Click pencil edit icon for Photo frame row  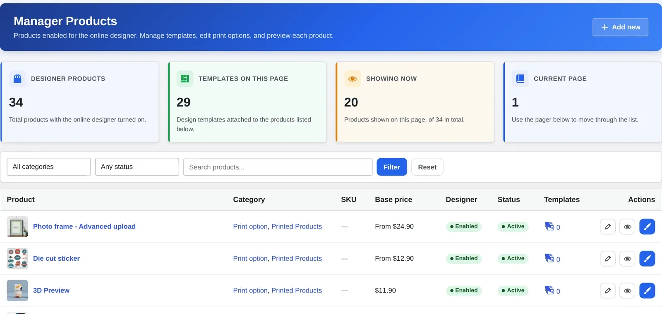(x=608, y=226)
